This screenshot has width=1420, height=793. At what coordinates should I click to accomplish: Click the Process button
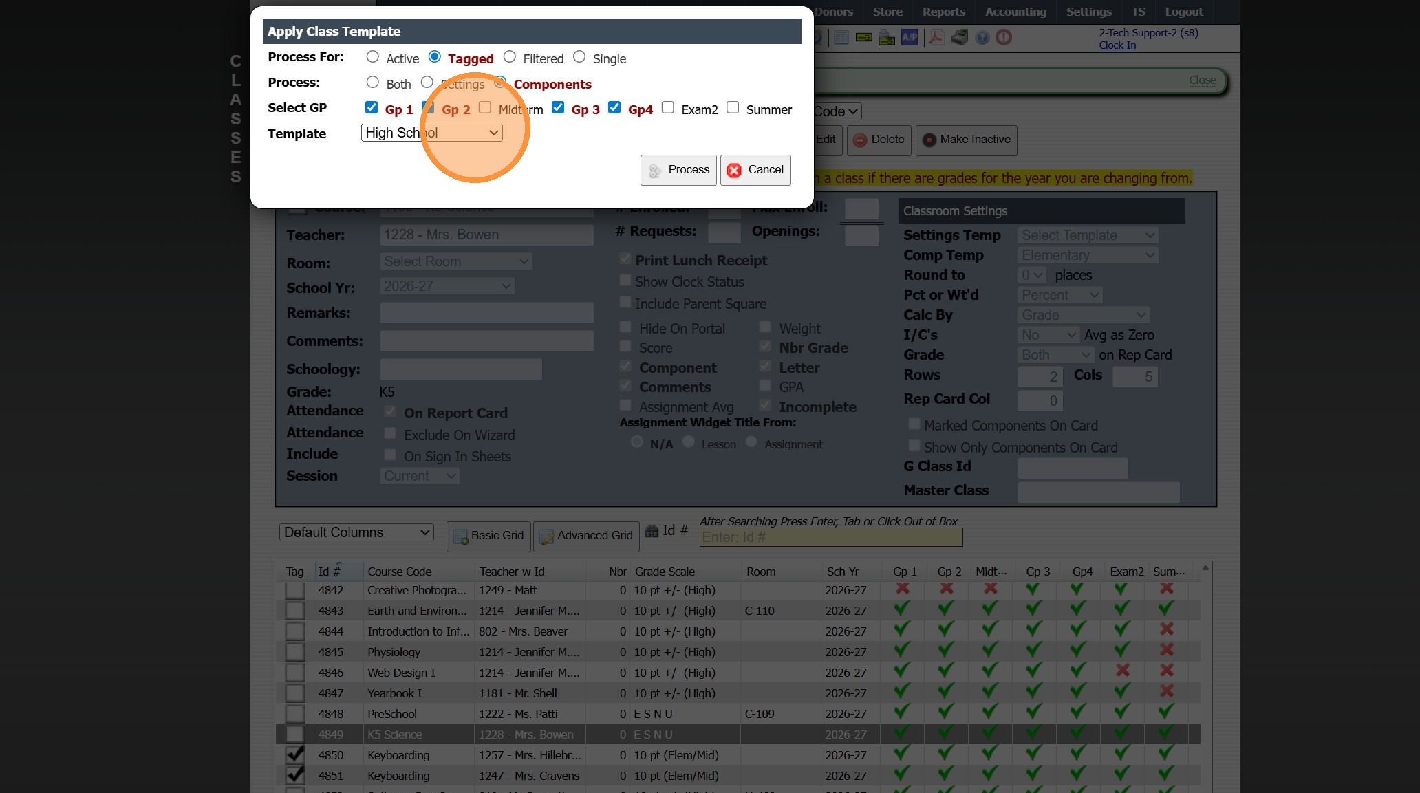678,170
